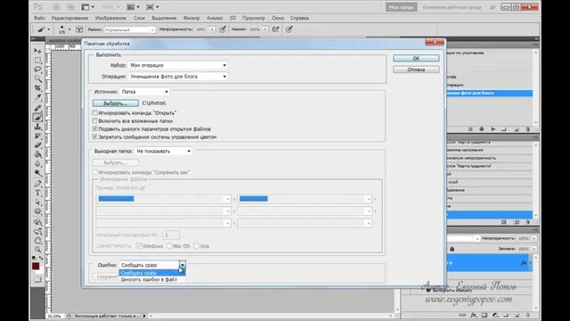Screen dimensions: 570x321
Task: Select the Lasso tool
Action: click(x=37, y=70)
